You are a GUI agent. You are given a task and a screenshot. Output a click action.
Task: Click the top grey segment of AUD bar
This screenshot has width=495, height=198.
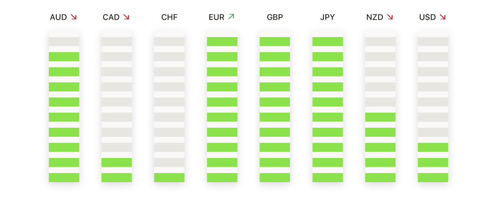click(x=64, y=41)
